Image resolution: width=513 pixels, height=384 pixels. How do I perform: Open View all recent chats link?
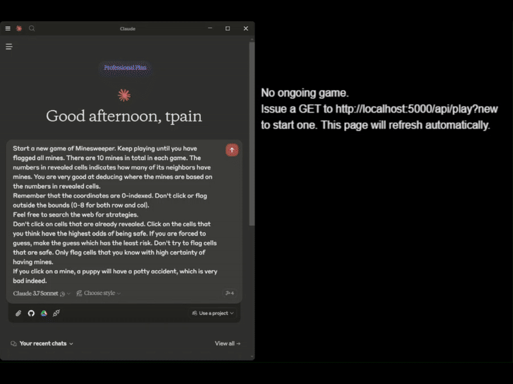pyautogui.click(x=228, y=344)
